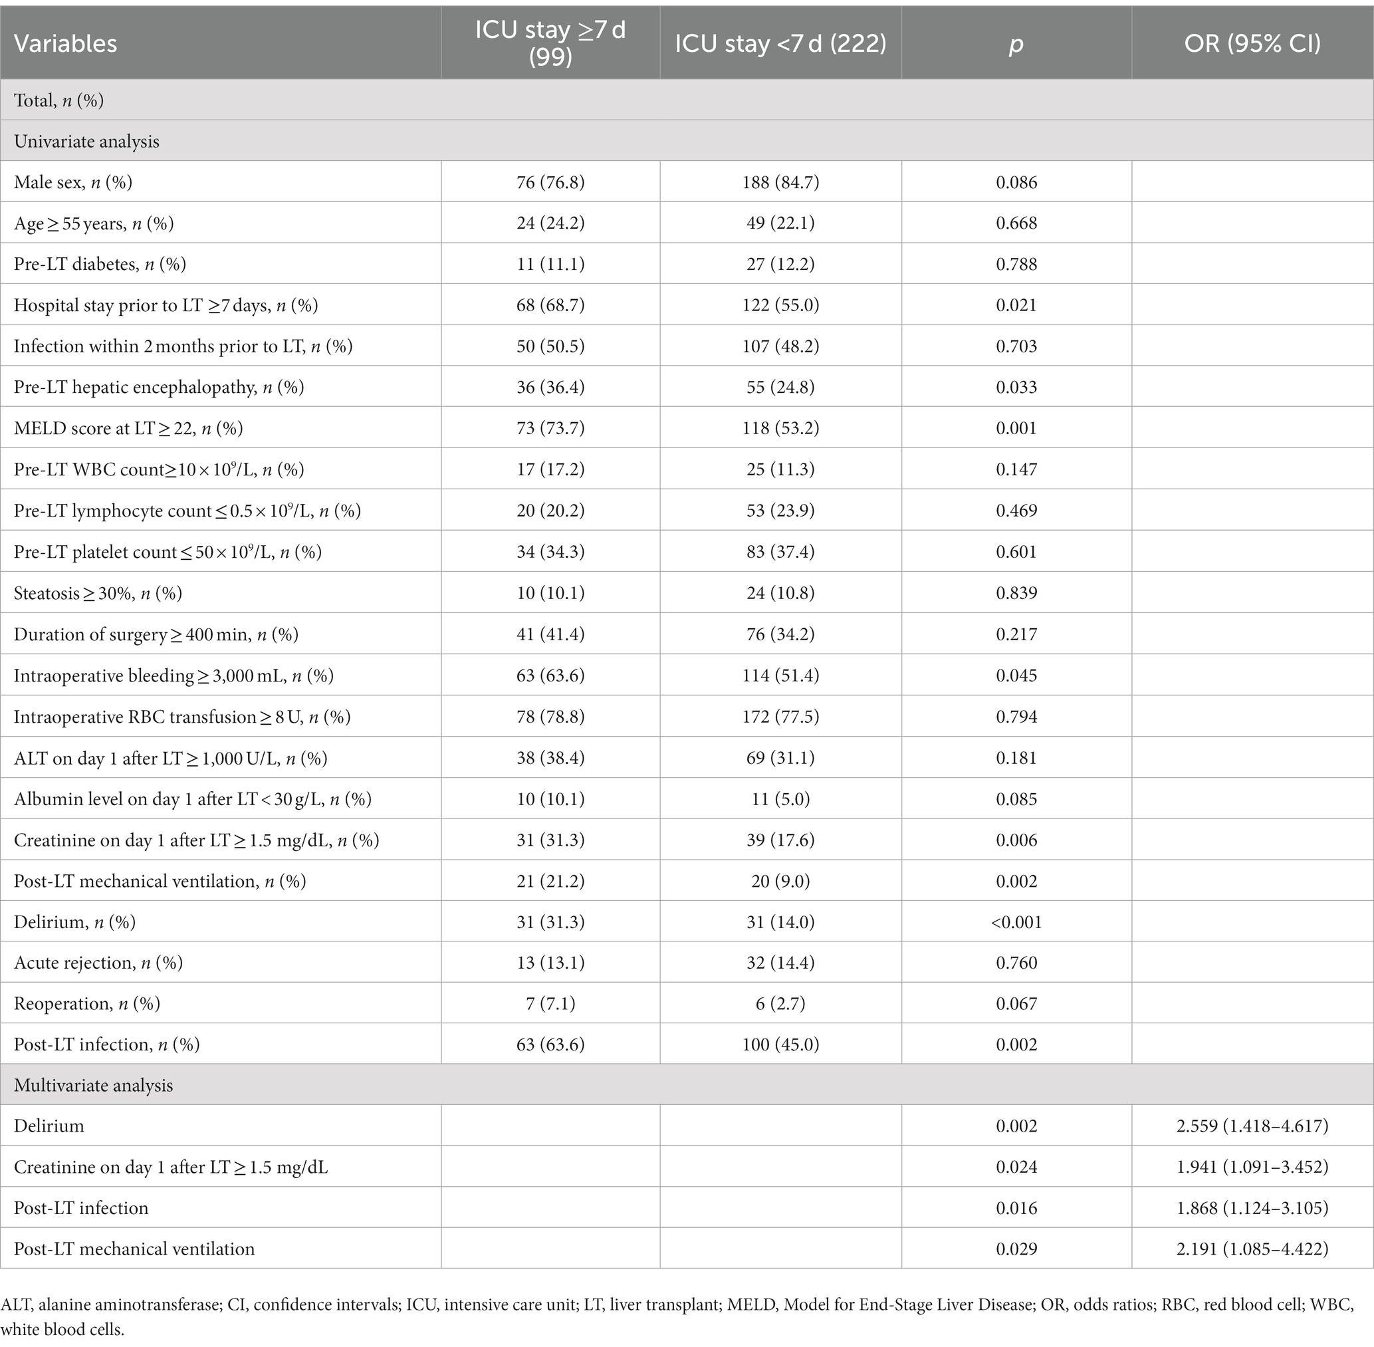
Task: Select the p value '0.788'
Action: tap(1016, 265)
